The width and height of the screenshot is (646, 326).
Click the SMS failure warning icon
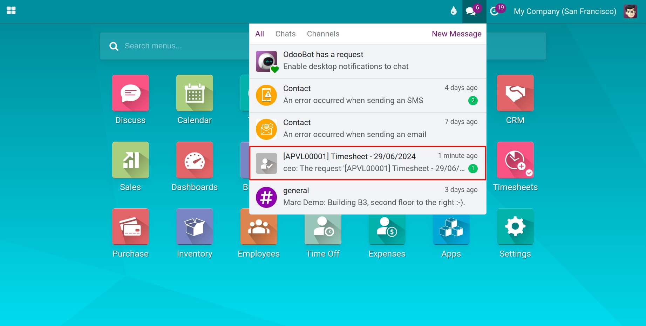[x=266, y=95]
